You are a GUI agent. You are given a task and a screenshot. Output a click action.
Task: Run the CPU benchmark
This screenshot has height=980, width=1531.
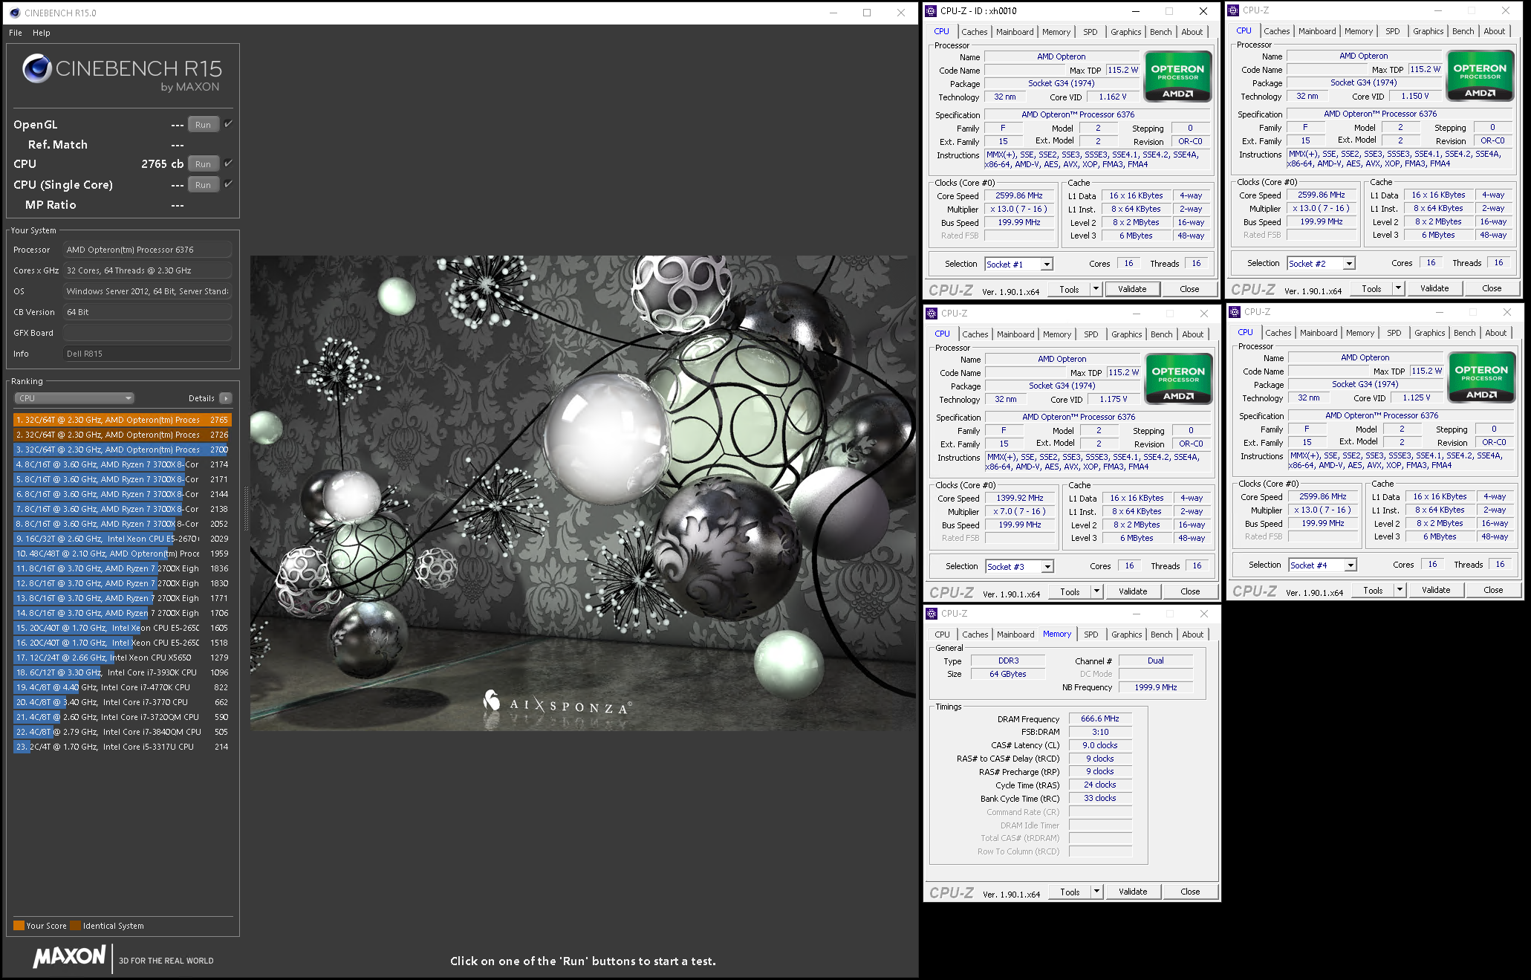(x=203, y=164)
